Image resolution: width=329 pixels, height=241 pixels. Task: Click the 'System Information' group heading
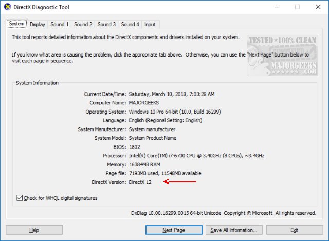tap(37, 83)
